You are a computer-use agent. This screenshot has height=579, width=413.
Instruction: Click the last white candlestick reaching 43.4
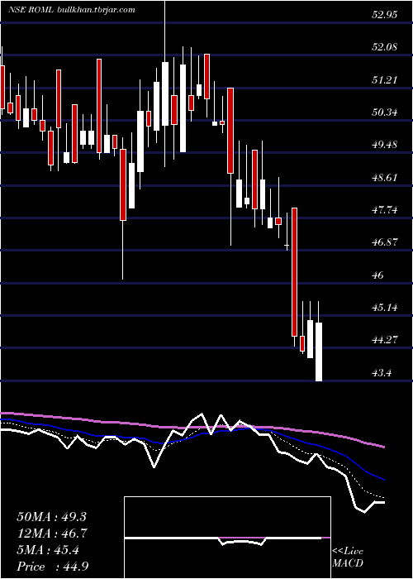click(x=319, y=352)
